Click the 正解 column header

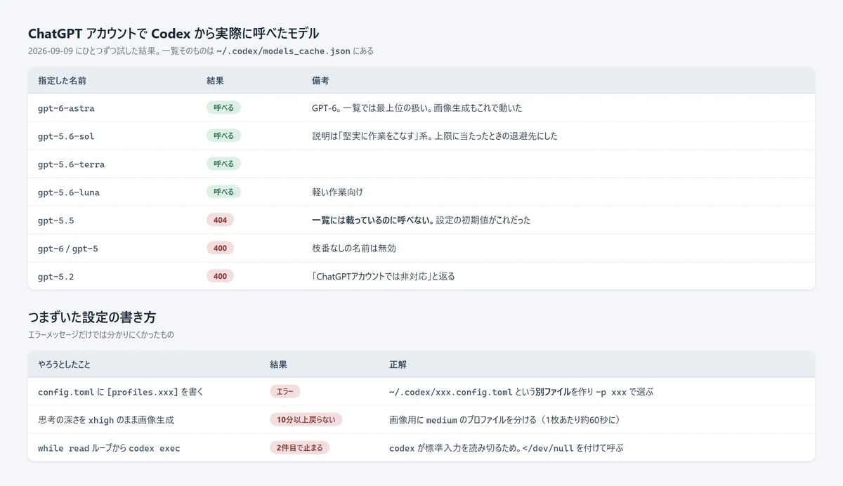coord(398,365)
